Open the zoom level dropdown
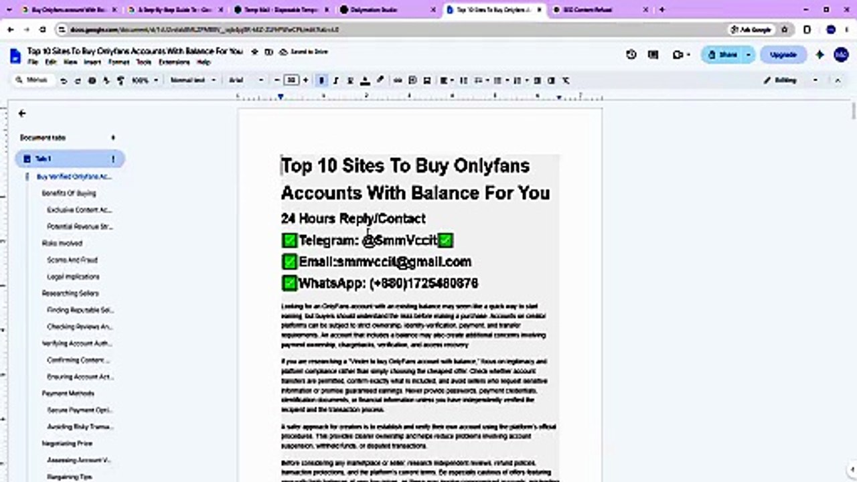The image size is (857, 482). click(145, 80)
